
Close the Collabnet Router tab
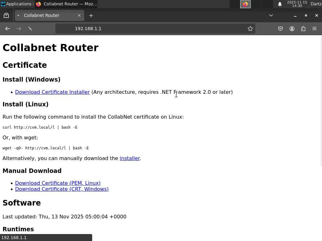79,15
